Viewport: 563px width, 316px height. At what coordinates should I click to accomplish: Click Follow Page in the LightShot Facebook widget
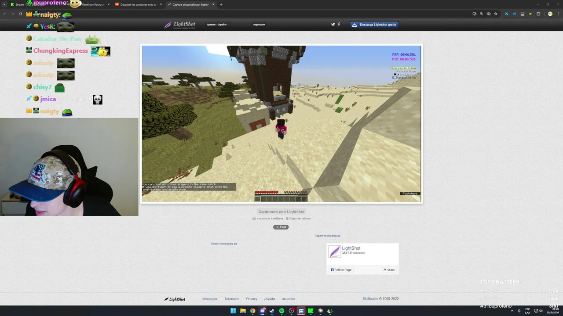pyautogui.click(x=341, y=270)
